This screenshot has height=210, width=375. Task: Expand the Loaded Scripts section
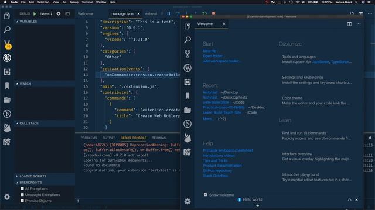(45, 176)
